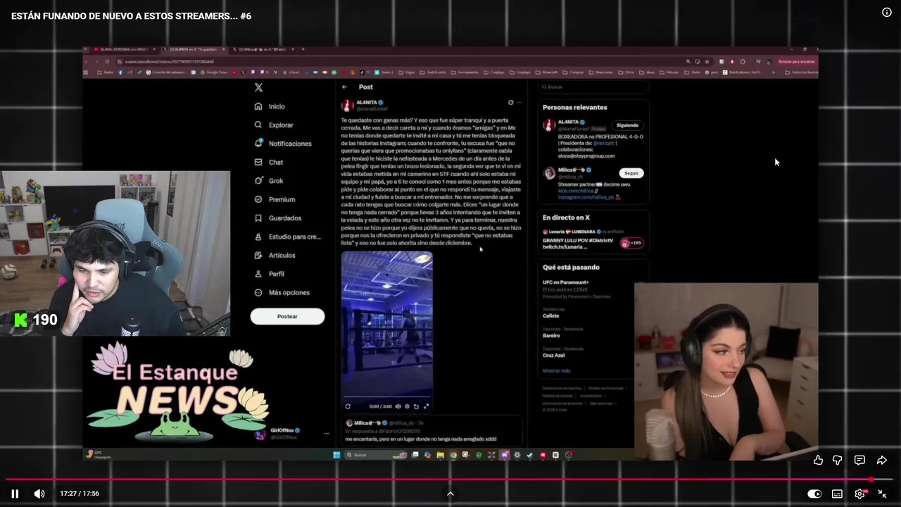Click Mostrar más under Qué está pasando

(x=556, y=370)
